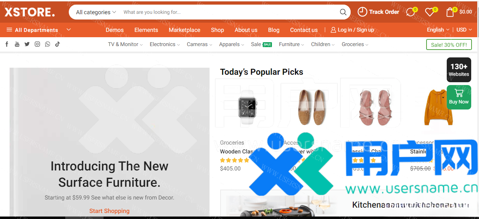Click the WhatsApp icon

click(x=48, y=44)
